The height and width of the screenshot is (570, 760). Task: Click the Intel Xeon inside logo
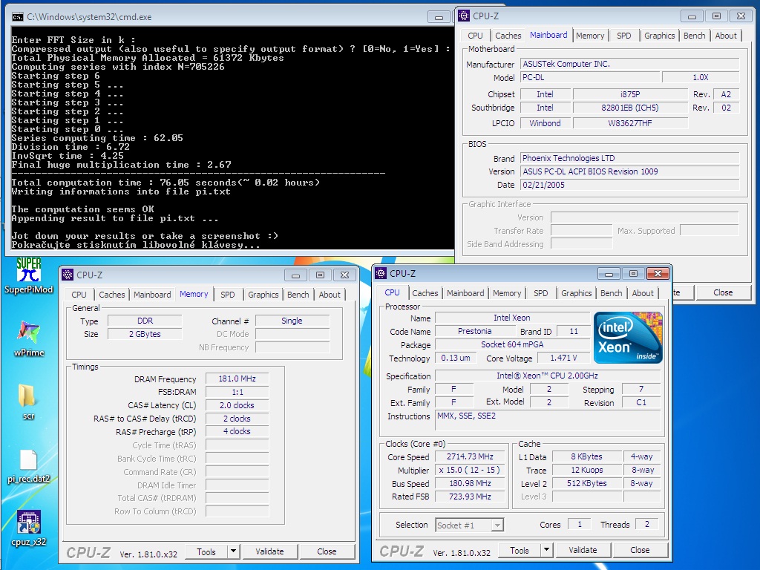pyautogui.click(x=628, y=338)
